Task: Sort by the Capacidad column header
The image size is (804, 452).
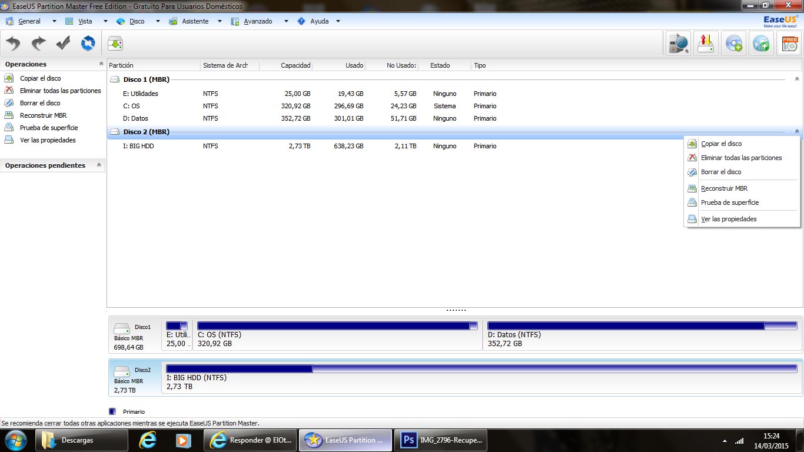Action: 286,65
